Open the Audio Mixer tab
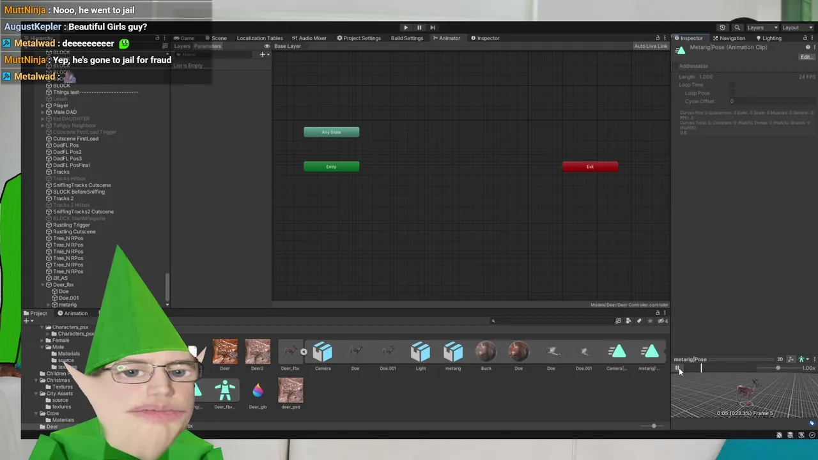This screenshot has width=818, height=460. point(309,38)
